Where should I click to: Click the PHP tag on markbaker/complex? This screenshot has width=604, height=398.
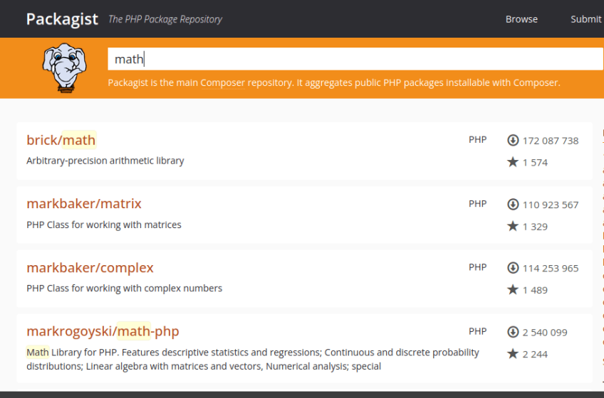477,267
